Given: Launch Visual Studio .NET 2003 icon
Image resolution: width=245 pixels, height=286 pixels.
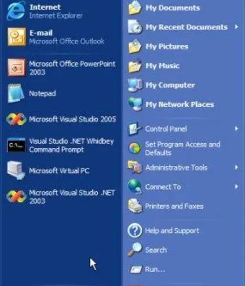Looking at the screenshot, I should [16, 196].
